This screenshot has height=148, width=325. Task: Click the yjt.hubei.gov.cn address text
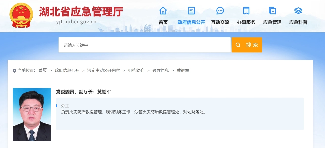point(76,22)
